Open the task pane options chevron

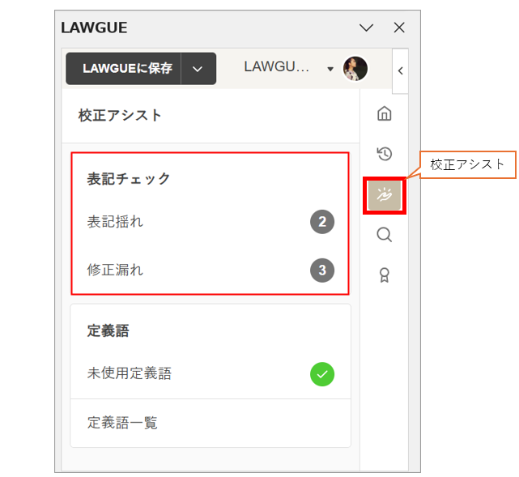click(x=366, y=28)
